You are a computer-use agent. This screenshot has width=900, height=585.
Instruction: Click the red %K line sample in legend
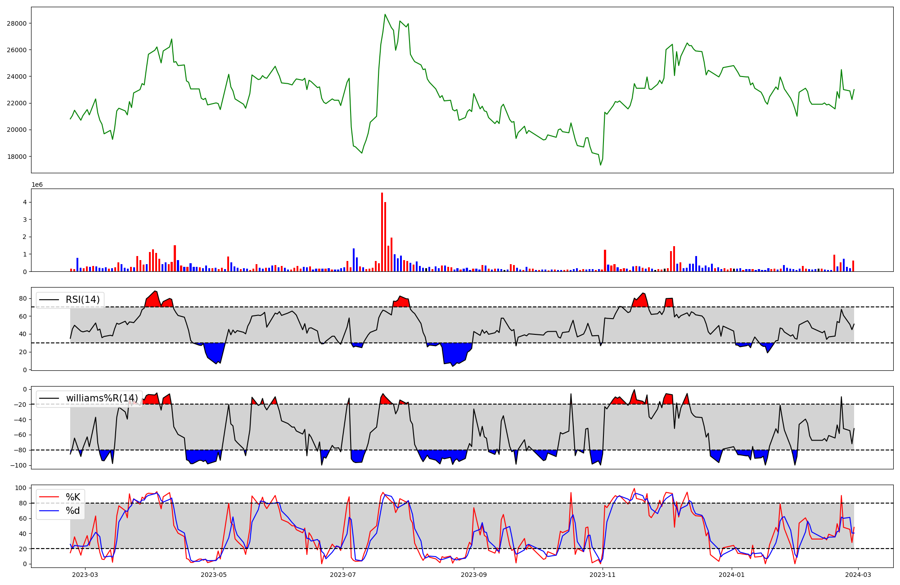point(49,497)
